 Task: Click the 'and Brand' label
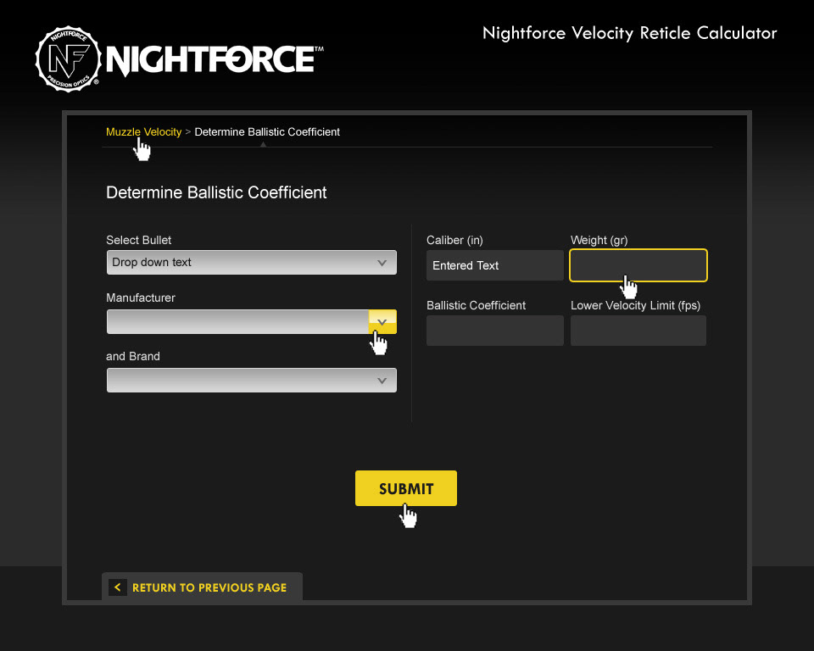(x=133, y=356)
